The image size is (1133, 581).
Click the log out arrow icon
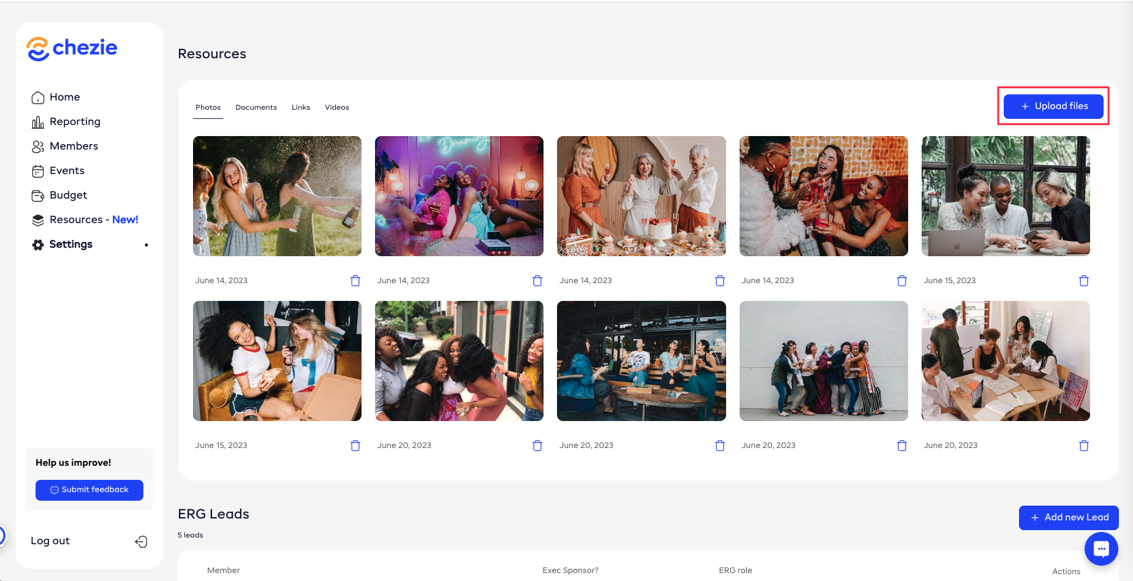tap(141, 541)
